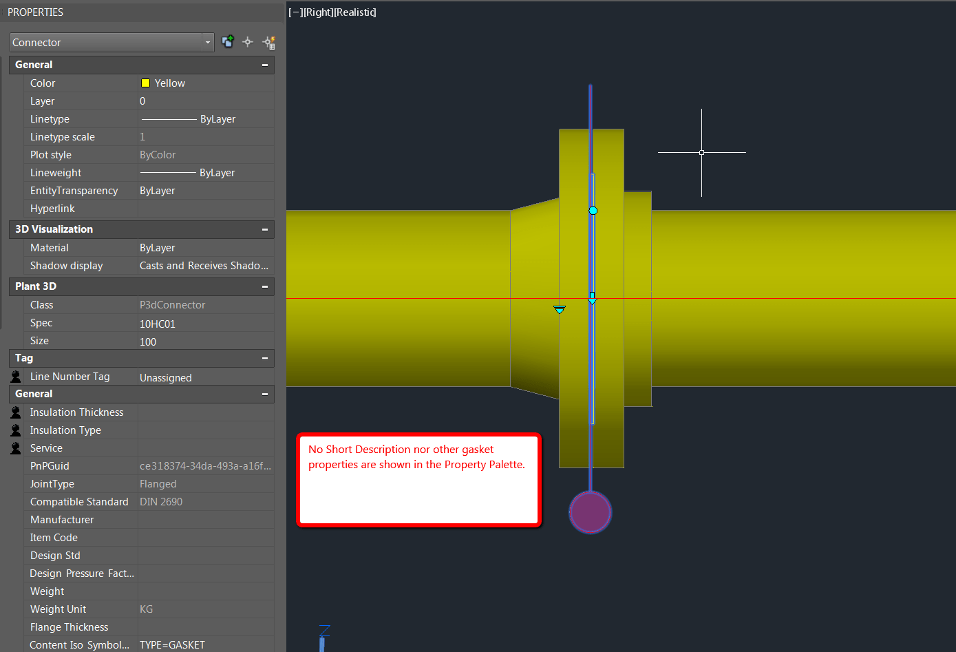
Task: Click the person icon beside Insulation Thickness
Action: point(16,412)
